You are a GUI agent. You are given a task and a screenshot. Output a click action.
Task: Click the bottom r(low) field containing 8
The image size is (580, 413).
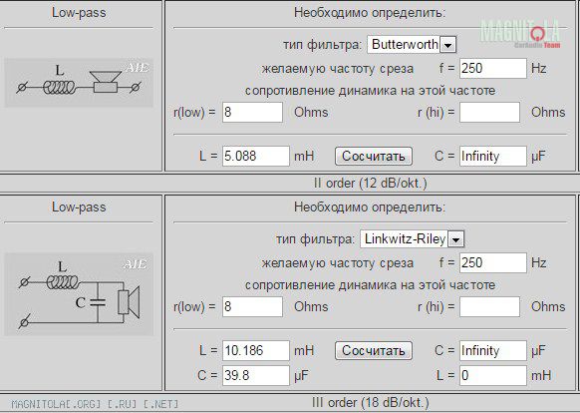[253, 306]
